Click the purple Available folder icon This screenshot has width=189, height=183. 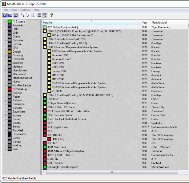pyautogui.click(x=9, y=25)
